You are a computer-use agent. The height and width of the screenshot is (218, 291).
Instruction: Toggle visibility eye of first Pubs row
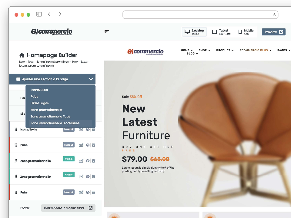pos(88,145)
